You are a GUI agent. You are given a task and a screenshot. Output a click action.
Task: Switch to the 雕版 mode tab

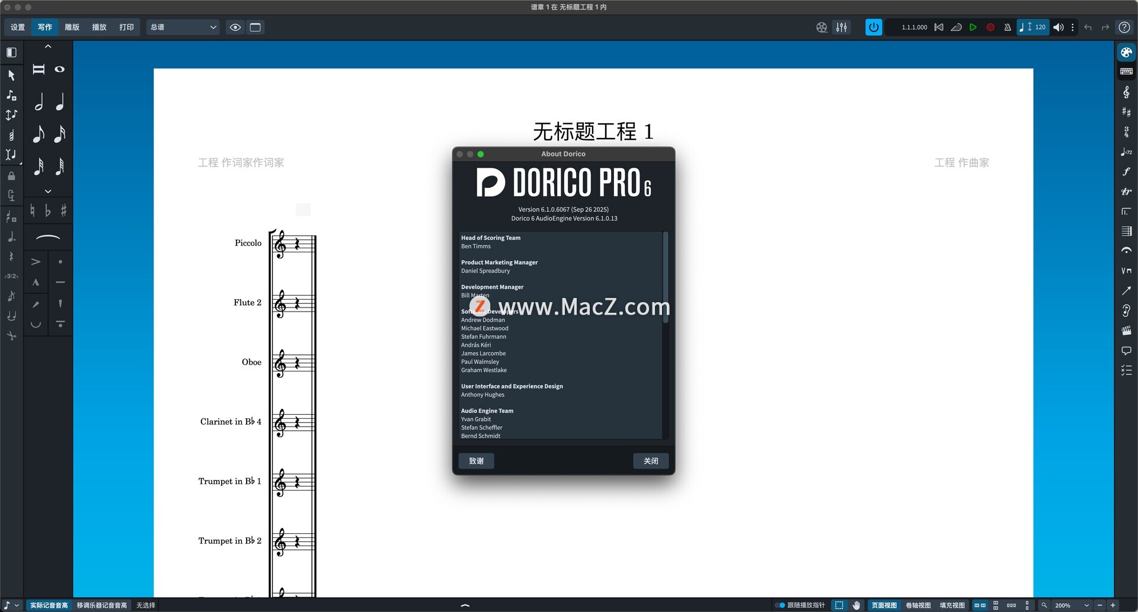click(x=72, y=27)
